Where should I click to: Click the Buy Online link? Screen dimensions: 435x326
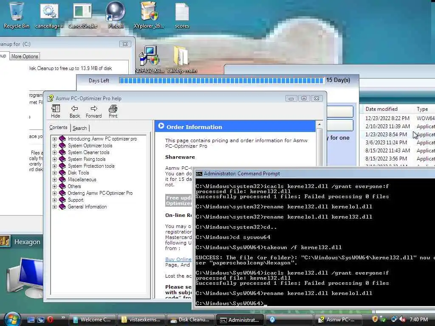178,259
